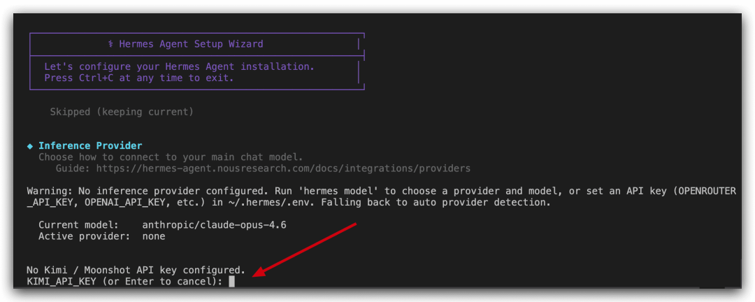The height and width of the screenshot is (302, 755).
Task: Click the 'Current model:' label
Action: [x=78, y=225]
